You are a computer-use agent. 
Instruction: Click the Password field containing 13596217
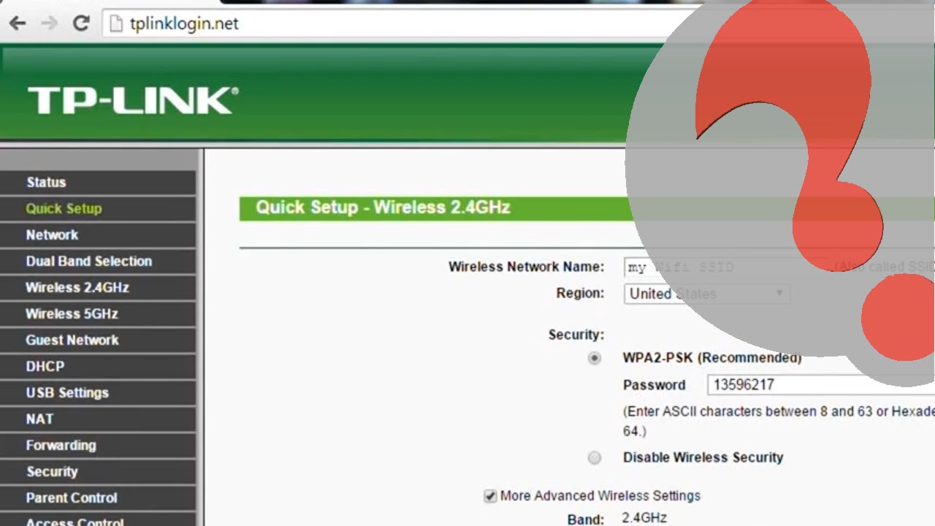pos(820,385)
